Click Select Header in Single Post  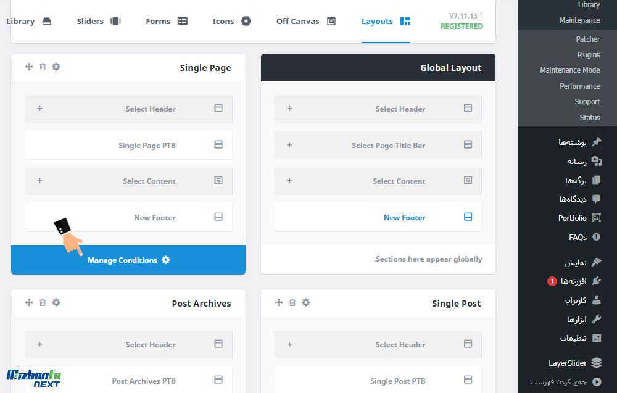400,345
